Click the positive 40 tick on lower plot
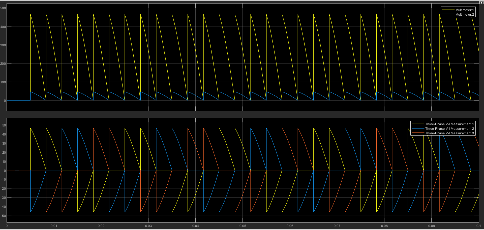The width and height of the screenshot is (484, 230). point(4,134)
